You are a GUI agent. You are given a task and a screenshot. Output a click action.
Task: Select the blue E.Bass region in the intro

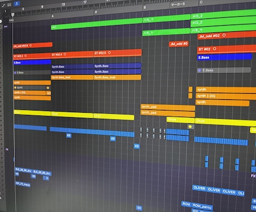[x=32, y=62]
